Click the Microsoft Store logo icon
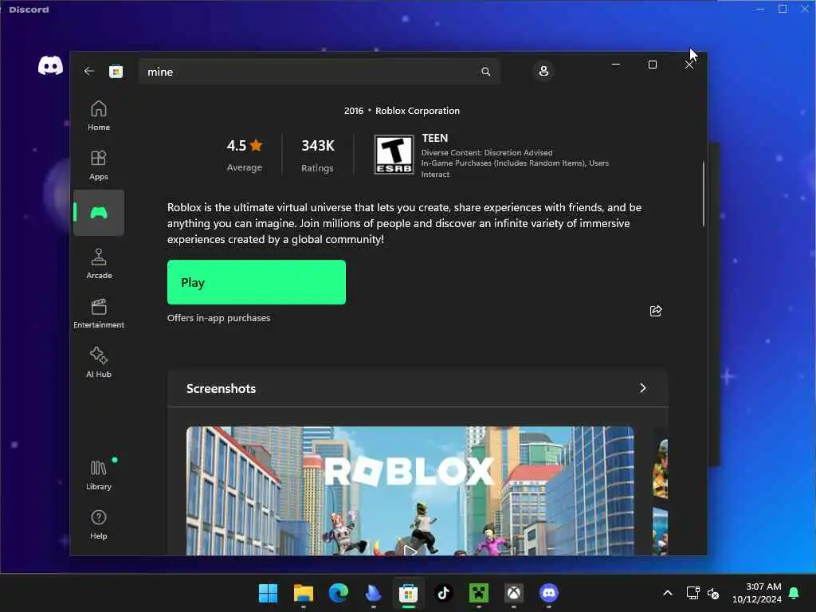Viewport: 816px width, 612px height. pyautogui.click(x=116, y=71)
